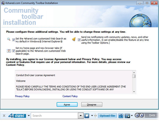Click the blue 4 toolbar icon
The image size is (159, 122).
pyautogui.click(x=121, y=116)
